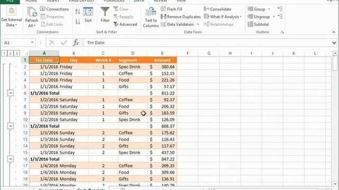This screenshot has width=339, height=190.
Task: Click Sort Z to A icon
Action: pyautogui.click(x=78, y=21)
